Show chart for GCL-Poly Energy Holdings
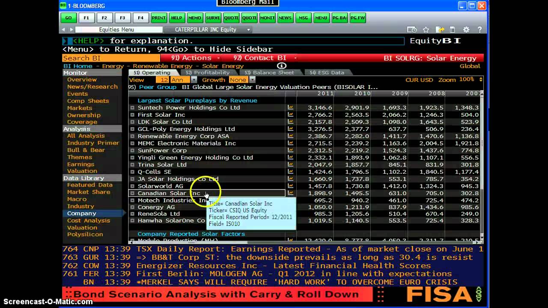This screenshot has width=548, height=308. click(x=290, y=129)
